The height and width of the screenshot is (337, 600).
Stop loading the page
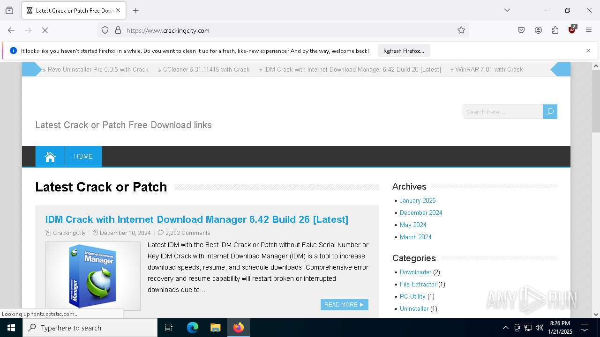[x=45, y=30]
